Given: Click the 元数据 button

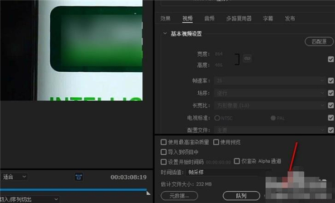Looking at the screenshot, I should (x=179, y=196).
